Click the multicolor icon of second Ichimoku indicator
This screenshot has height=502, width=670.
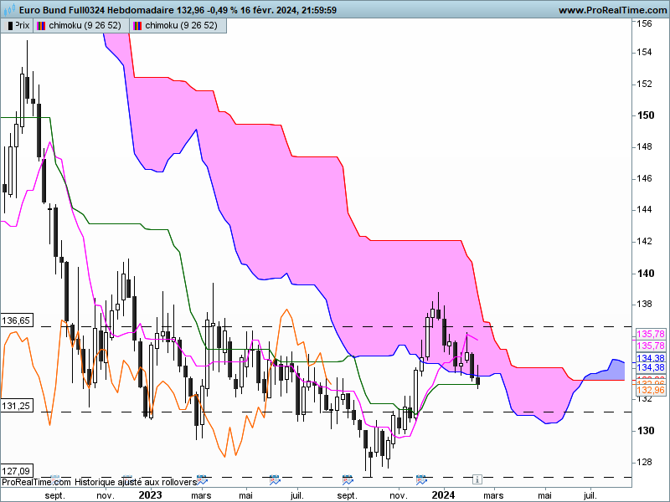tap(137, 26)
